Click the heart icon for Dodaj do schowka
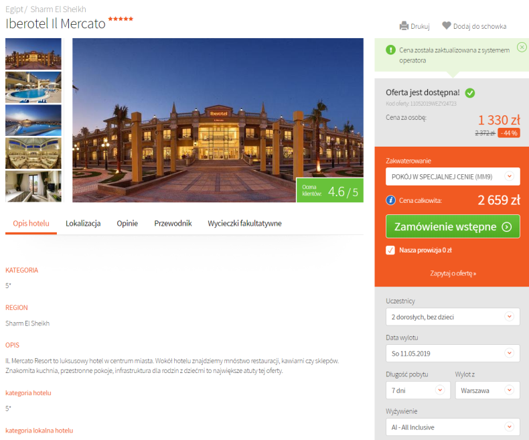Viewport: 529px width, 440px height. click(x=447, y=25)
